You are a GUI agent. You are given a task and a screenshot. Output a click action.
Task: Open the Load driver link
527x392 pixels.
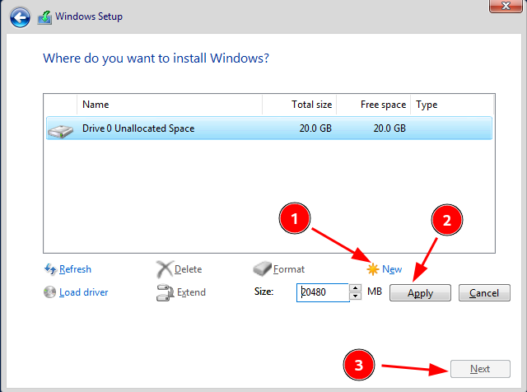(84, 292)
